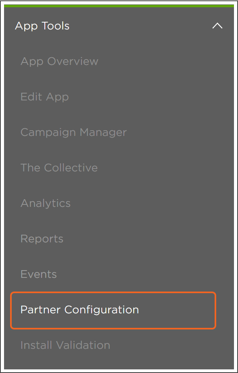Image resolution: width=238 pixels, height=373 pixels.
Task: Open Campaign Manager
Action: coord(73,132)
